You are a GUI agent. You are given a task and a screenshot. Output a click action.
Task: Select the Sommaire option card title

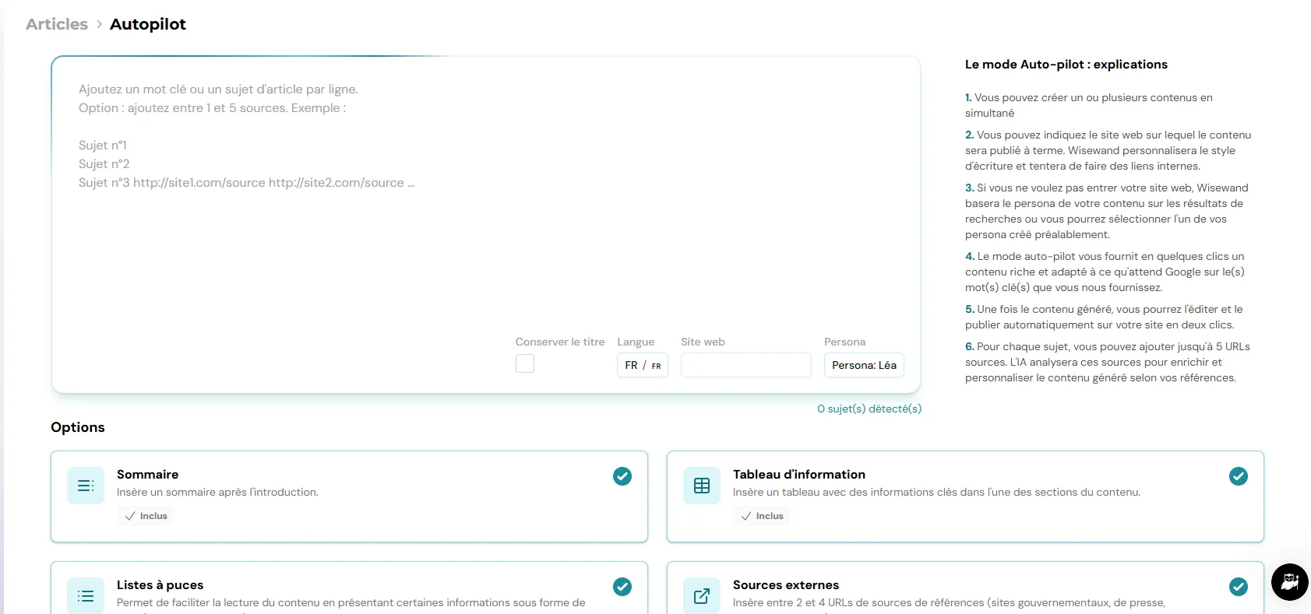click(x=148, y=475)
